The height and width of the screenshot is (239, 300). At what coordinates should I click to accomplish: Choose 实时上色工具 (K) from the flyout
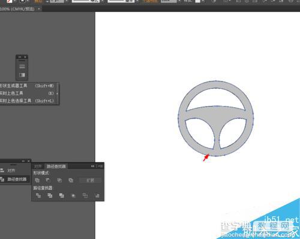coord(28,93)
